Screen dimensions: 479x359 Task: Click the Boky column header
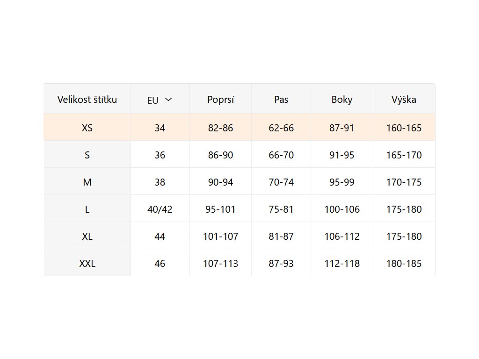(x=342, y=99)
